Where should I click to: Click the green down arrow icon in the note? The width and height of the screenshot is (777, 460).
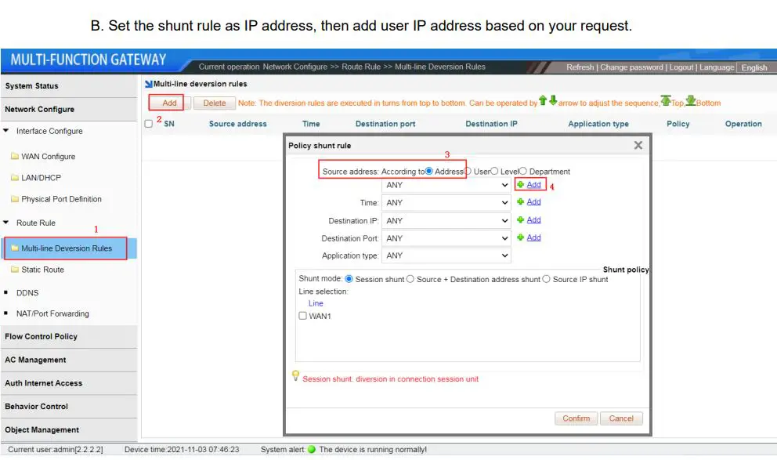click(x=553, y=100)
